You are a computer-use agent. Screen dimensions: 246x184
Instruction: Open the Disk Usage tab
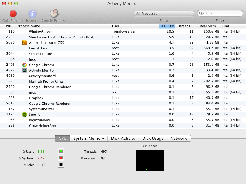click(153, 139)
